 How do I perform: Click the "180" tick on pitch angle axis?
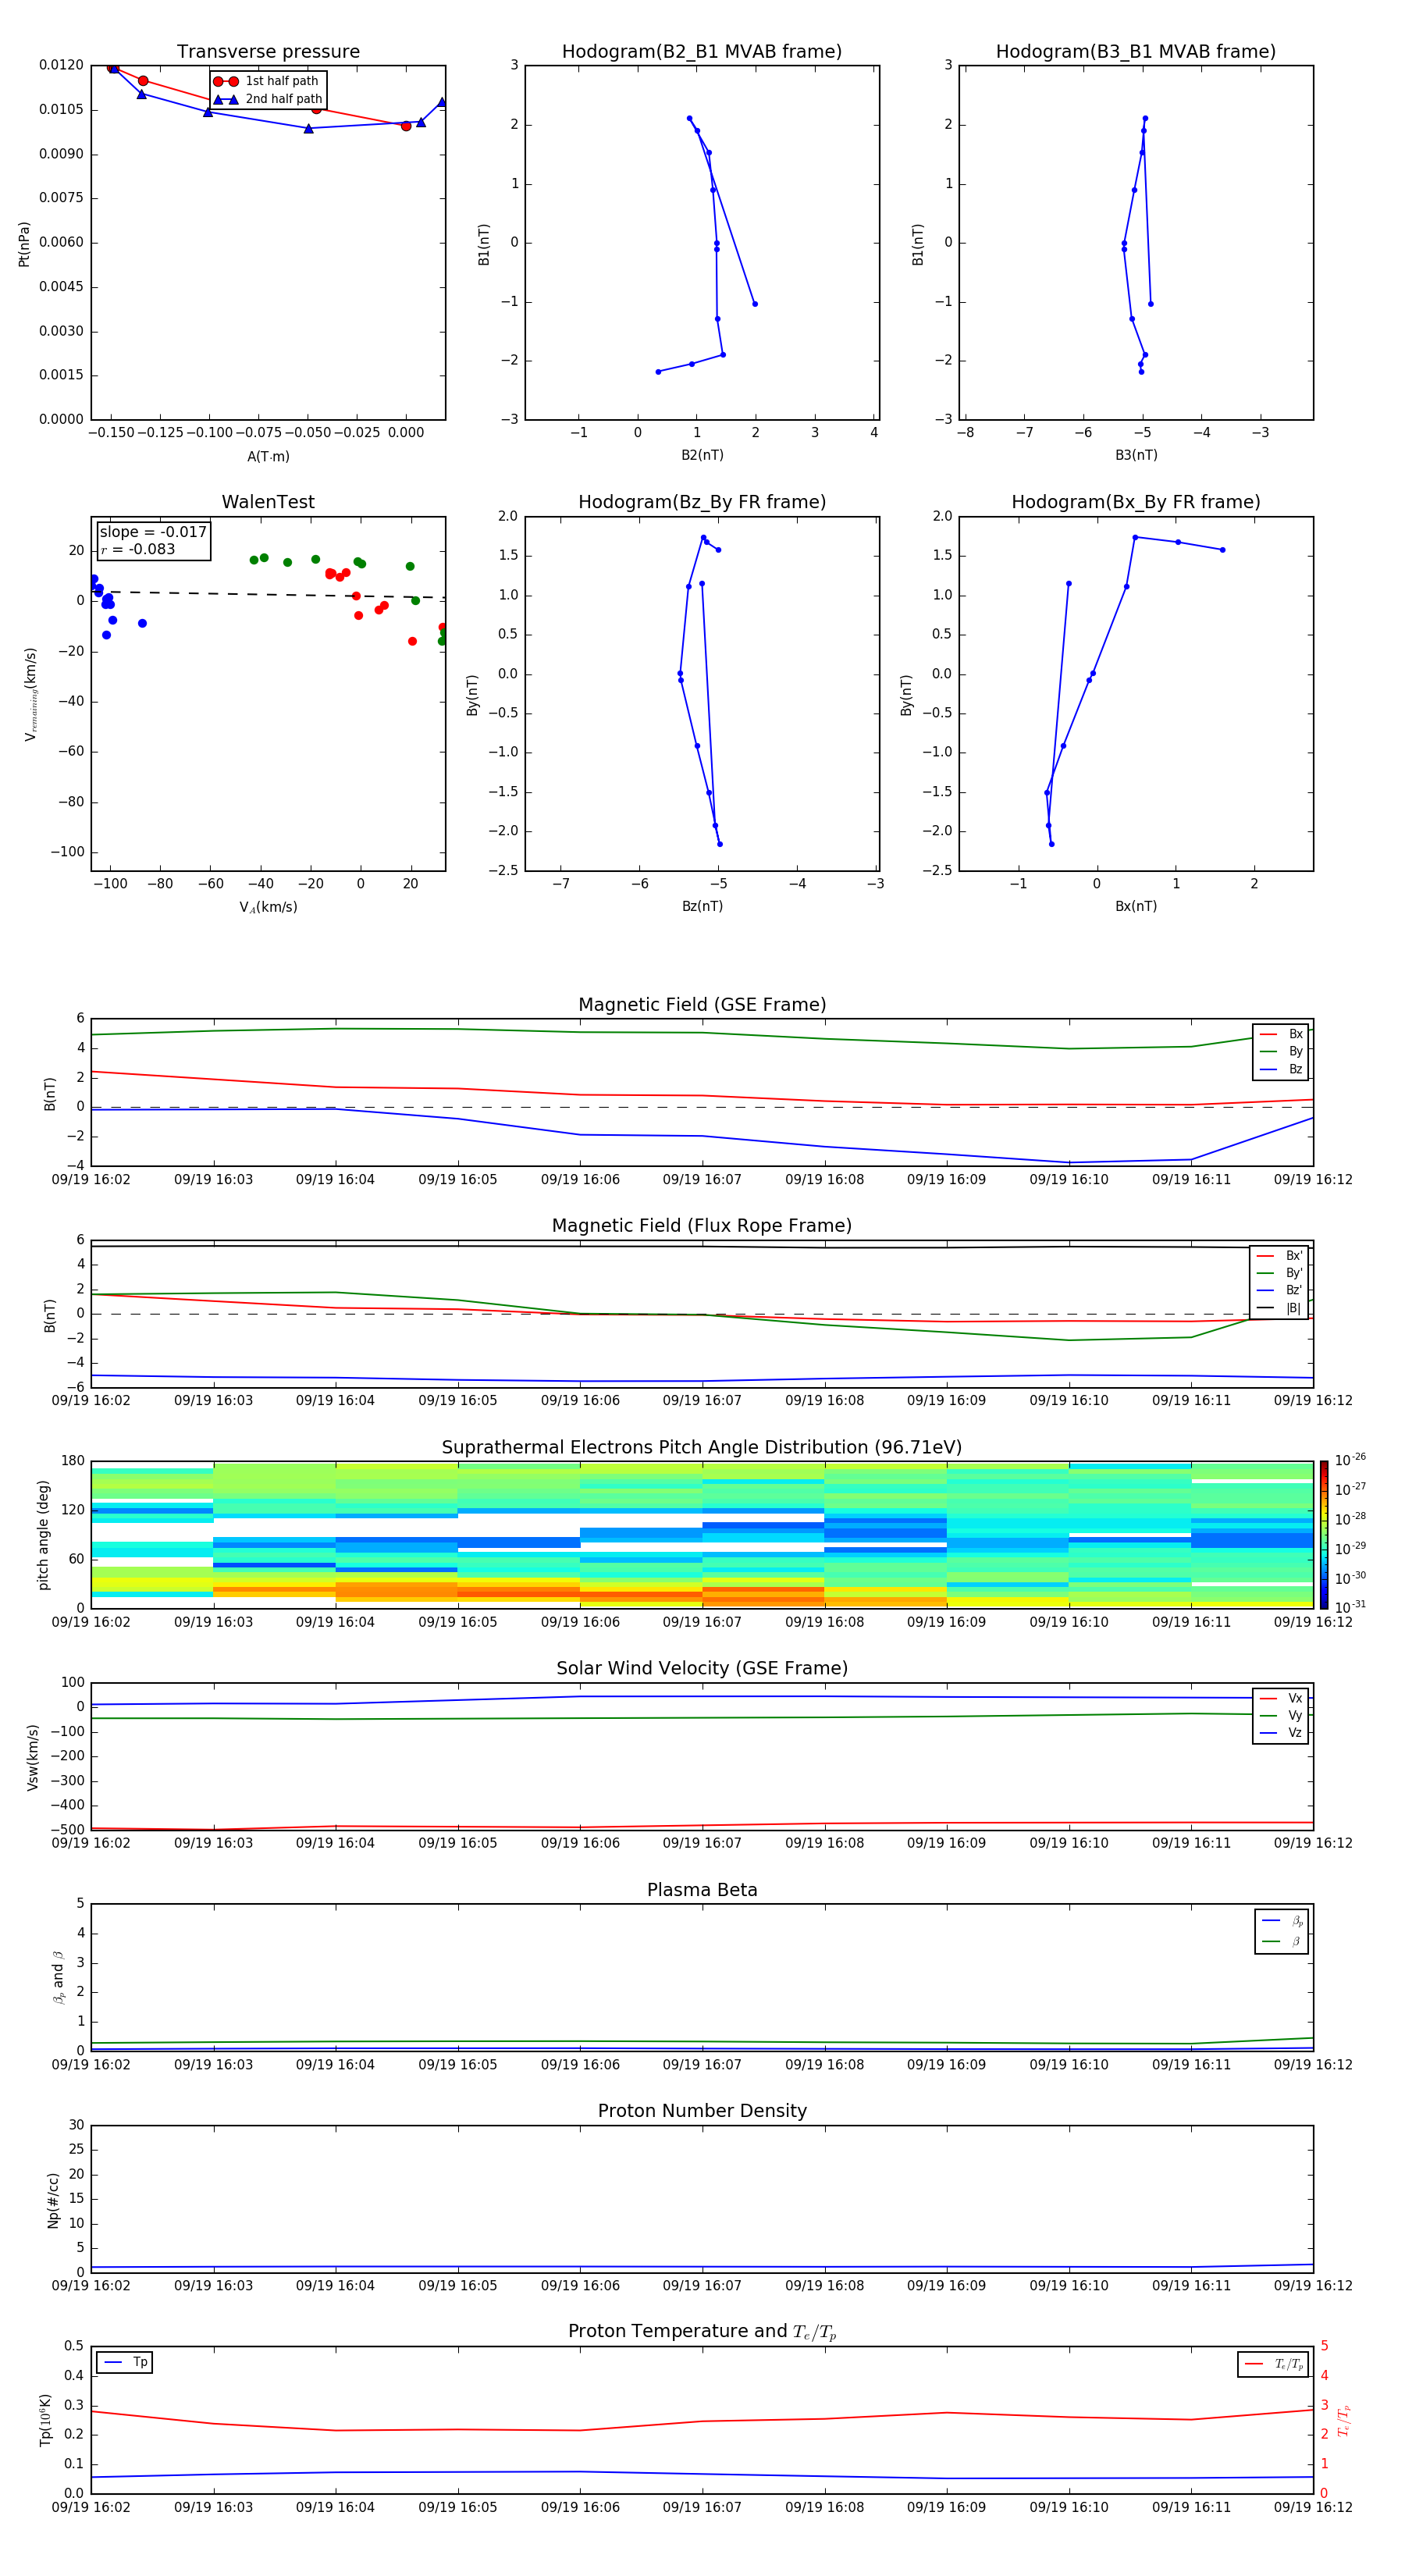[73, 1461]
